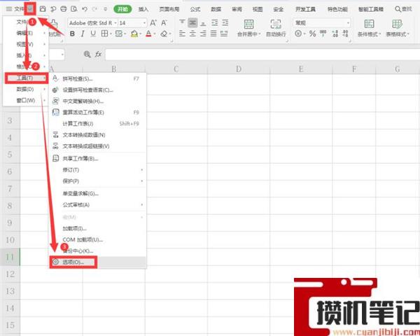Decrease decimal places
This screenshot has width=420, height=336.
pos(345,34)
